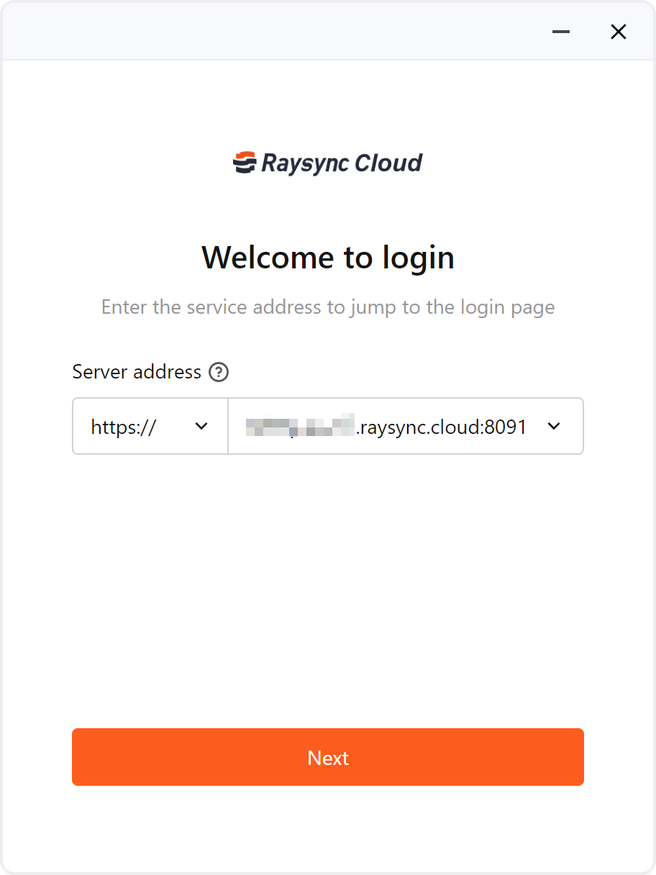Expand the server address history dropdown arrow
656x875 pixels.
point(553,426)
